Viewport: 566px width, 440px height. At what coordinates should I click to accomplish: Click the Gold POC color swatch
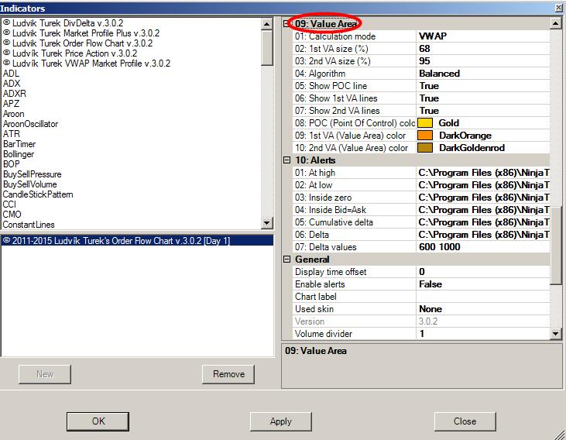(425, 123)
